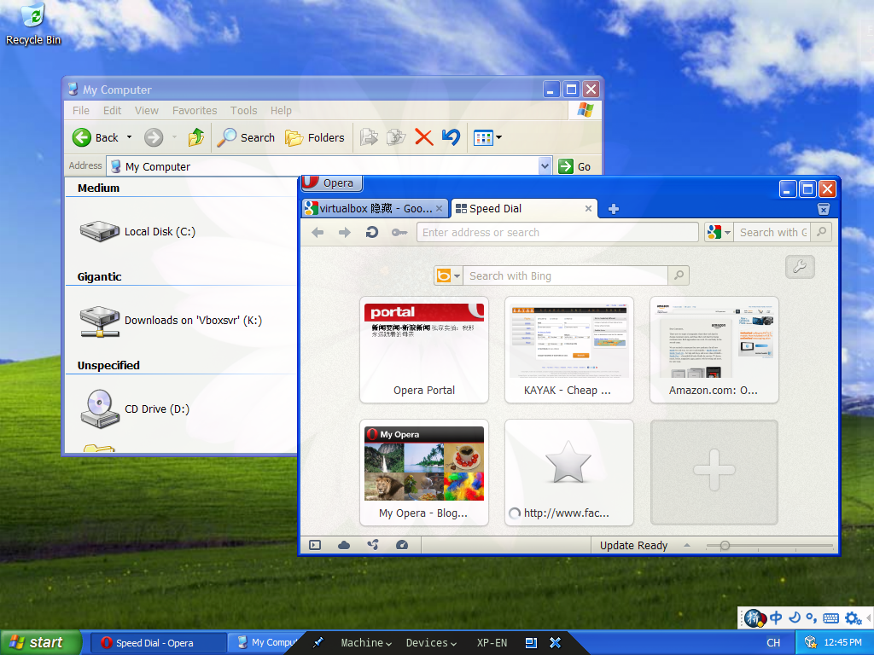Click the CH language indicator in the taskbar

pos(773,643)
